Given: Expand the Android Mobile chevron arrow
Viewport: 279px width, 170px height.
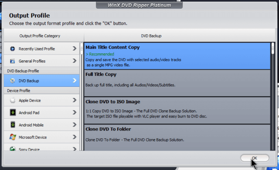Looking at the screenshot, I should pos(75,124).
